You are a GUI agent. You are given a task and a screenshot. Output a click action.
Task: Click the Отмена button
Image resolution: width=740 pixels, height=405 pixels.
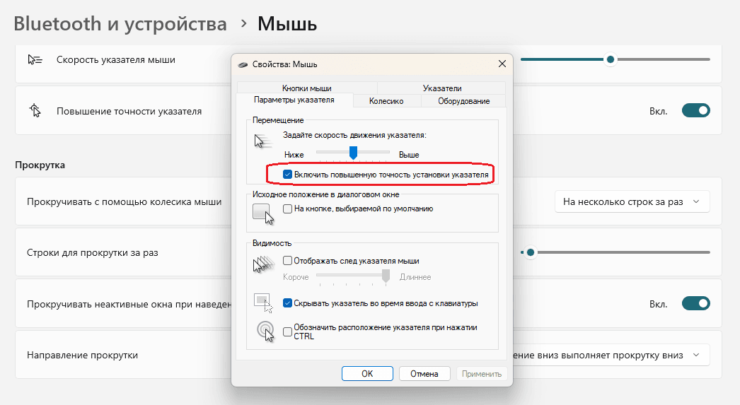click(x=424, y=373)
